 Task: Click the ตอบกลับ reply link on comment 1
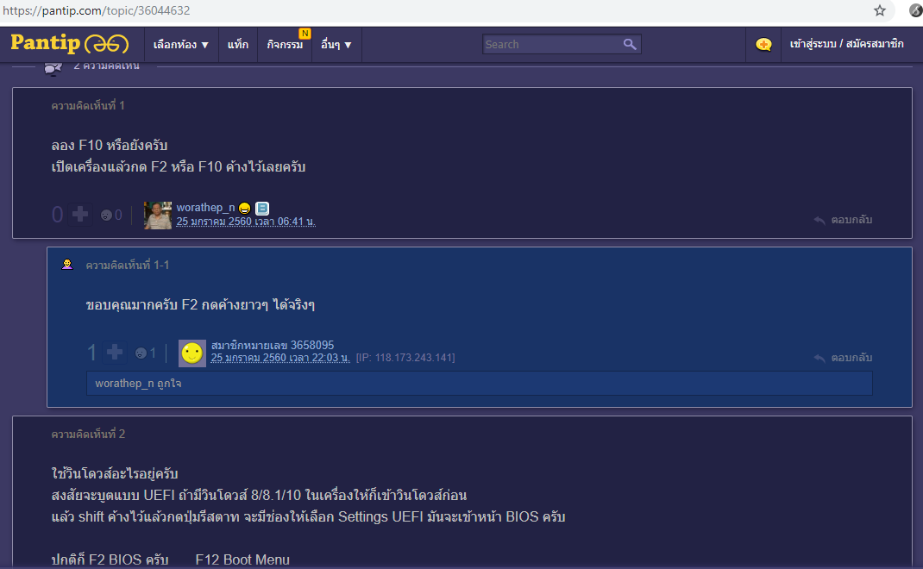click(x=844, y=220)
